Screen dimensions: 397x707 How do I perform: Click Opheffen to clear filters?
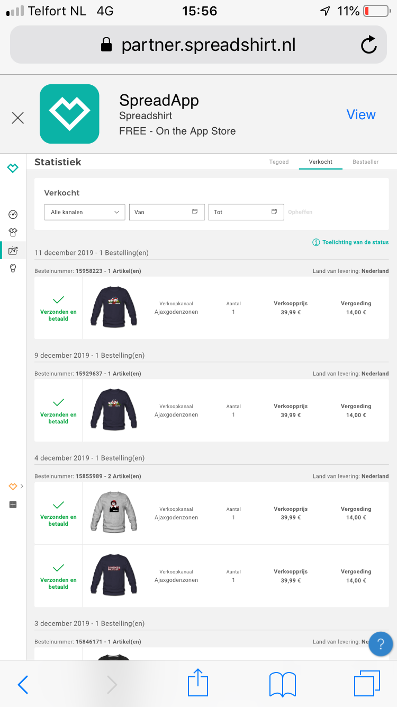pos(300,212)
